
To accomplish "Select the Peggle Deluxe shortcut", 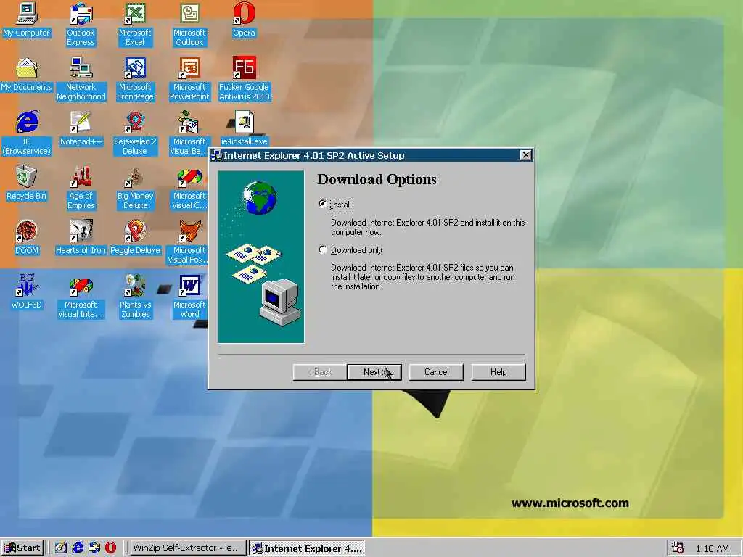I will click(x=135, y=238).
